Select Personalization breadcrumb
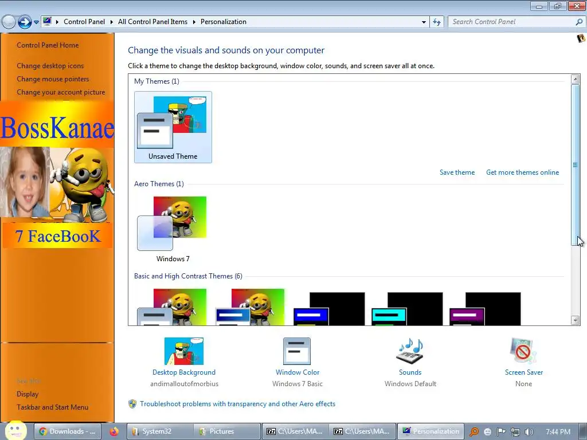The width and height of the screenshot is (587, 440). coord(224,22)
